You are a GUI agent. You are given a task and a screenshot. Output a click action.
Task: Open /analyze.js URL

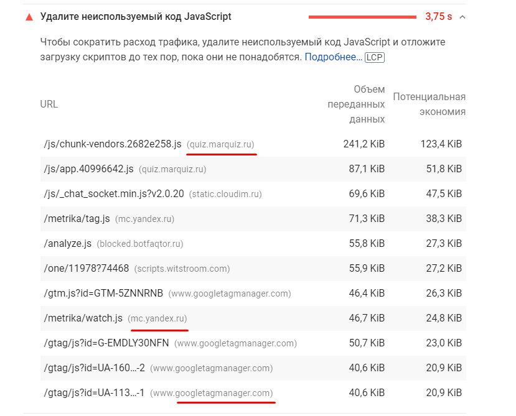(67, 243)
